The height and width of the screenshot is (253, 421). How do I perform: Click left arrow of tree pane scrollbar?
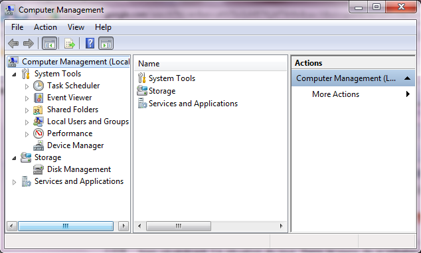click(x=11, y=226)
